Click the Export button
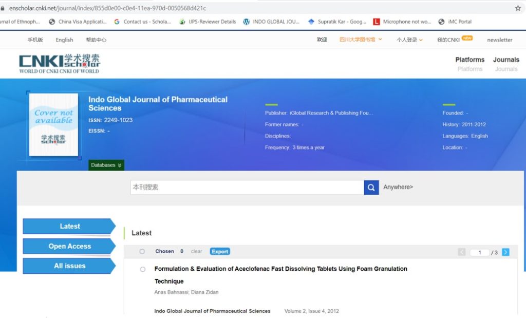Screen dimensions: 526x318 [x=220, y=252]
